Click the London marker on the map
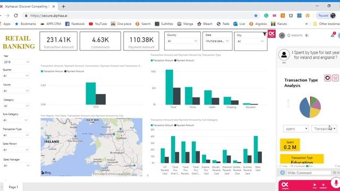Viewport: 340px width, 191px height. [134, 166]
